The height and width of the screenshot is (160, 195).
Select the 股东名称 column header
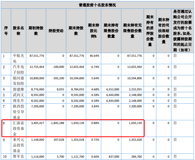[x=18, y=31]
